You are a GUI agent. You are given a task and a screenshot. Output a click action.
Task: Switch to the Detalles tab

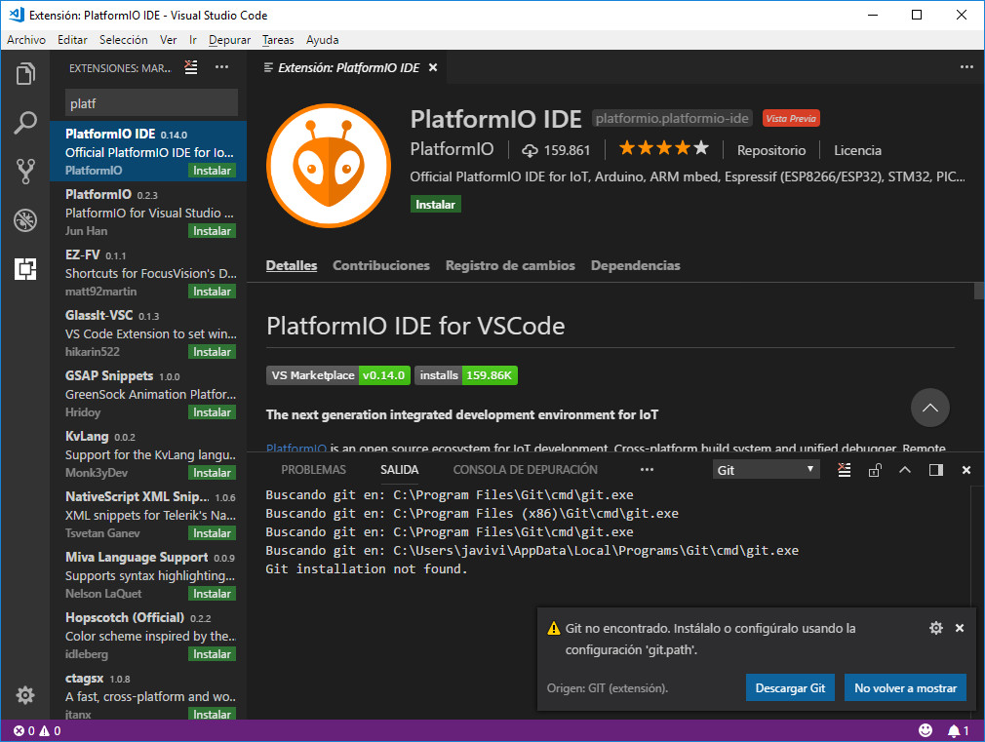292,265
